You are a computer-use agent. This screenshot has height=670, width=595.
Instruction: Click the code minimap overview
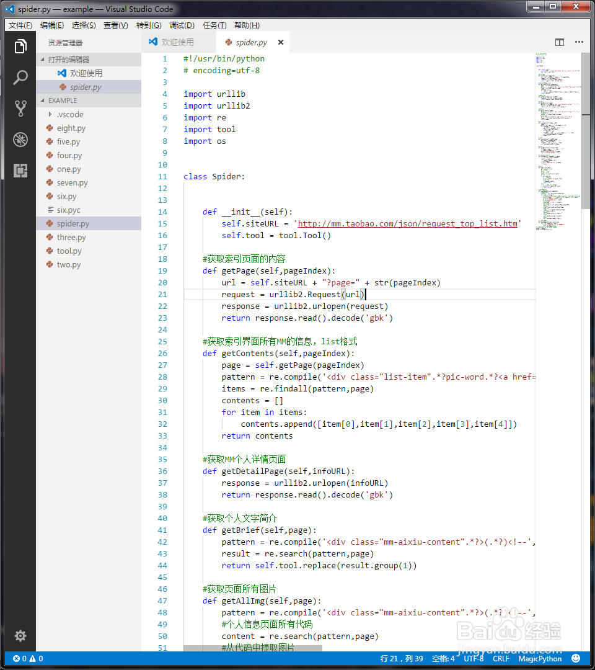click(558, 142)
